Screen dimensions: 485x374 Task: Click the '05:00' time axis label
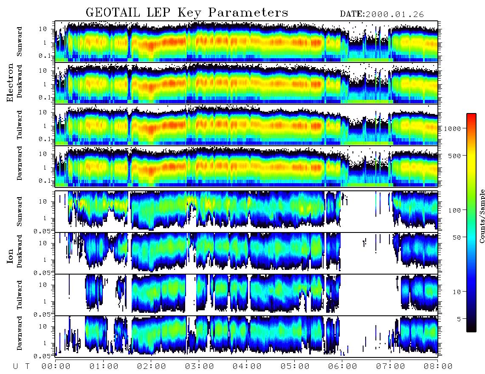[295, 366]
